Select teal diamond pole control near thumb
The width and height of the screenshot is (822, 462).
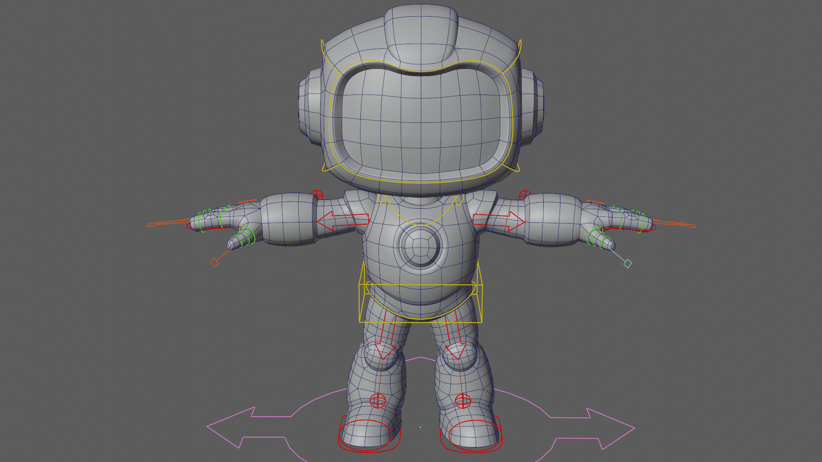(628, 264)
